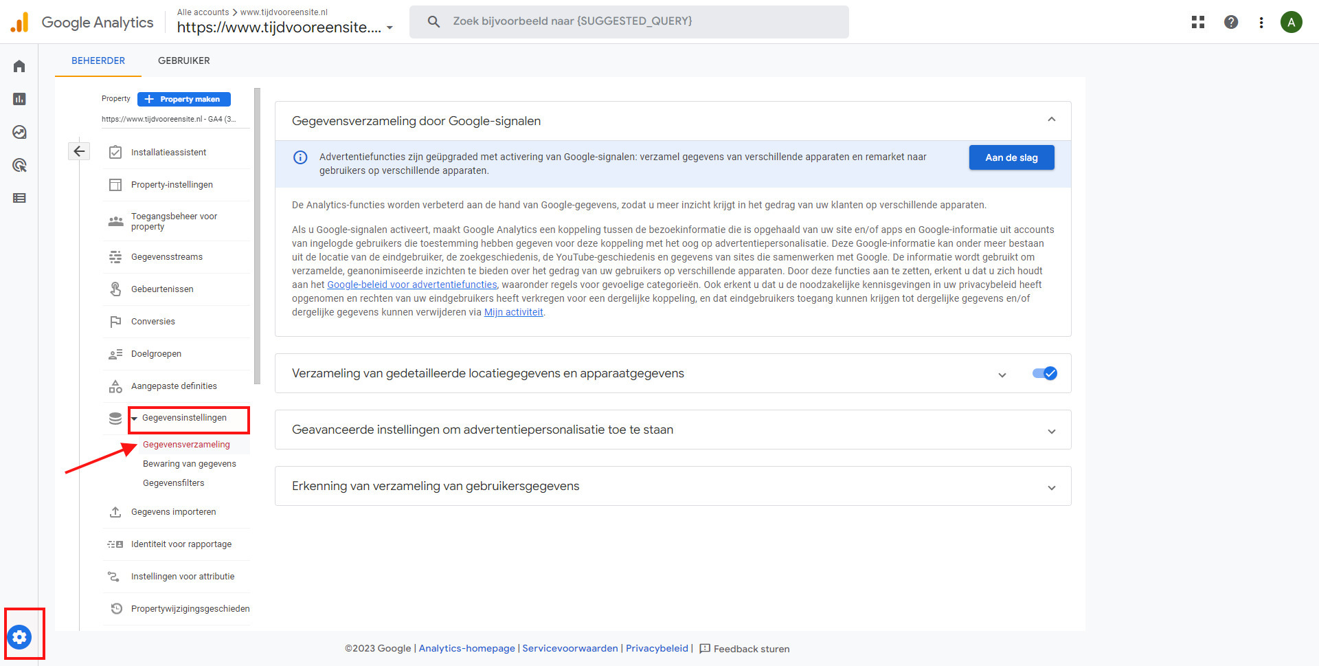Click the Google Analytics logo

point(82,22)
